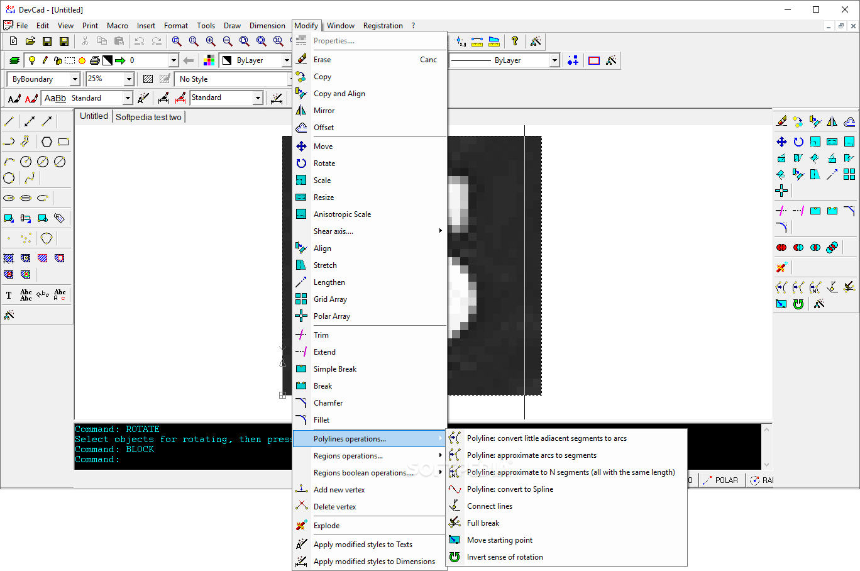Click the Move tool in right palette
Image resolution: width=860 pixels, height=571 pixels.
point(781,141)
